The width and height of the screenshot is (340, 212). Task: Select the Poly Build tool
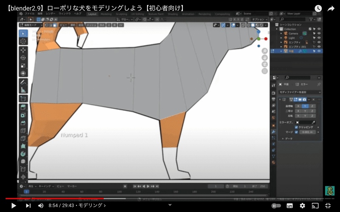(23, 146)
